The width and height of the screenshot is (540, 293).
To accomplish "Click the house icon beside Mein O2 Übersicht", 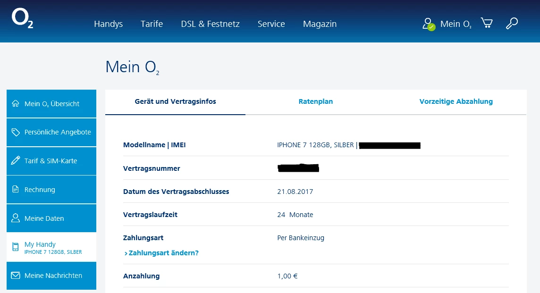I will [16, 103].
